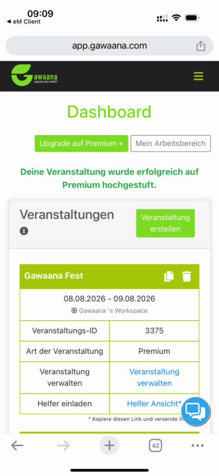Image resolution: width=219 pixels, height=476 pixels.
Task: Tap the browser forward arrow
Action: coord(64,446)
